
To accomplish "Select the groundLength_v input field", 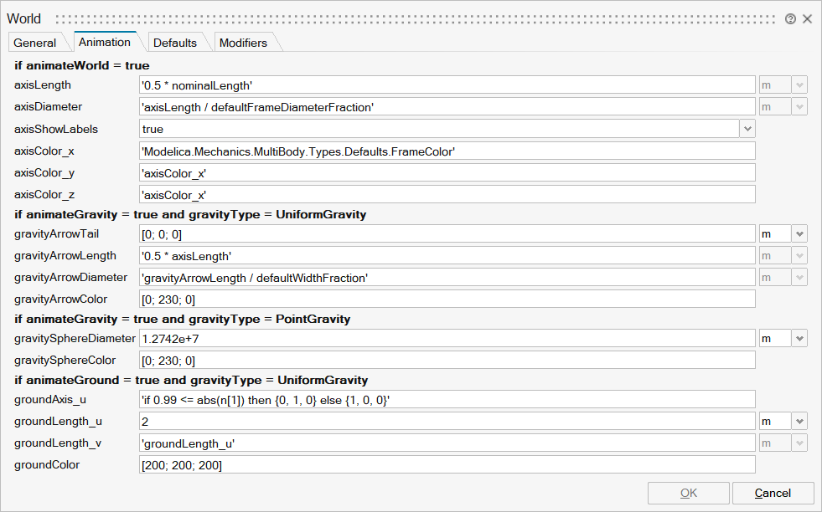I will pyautogui.click(x=447, y=443).
